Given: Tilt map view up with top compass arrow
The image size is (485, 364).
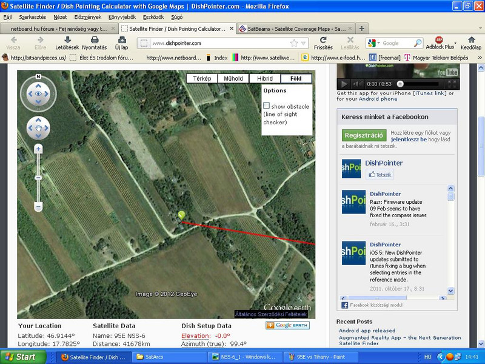Looking at the screenshot, I should tap(38, 86).
